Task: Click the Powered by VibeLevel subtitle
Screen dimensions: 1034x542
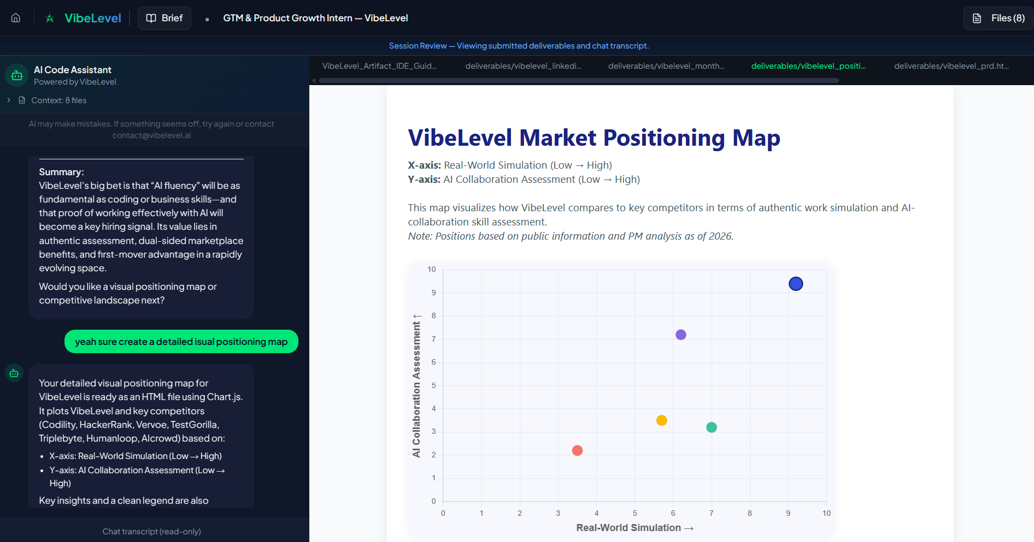Action: (75, 82)
